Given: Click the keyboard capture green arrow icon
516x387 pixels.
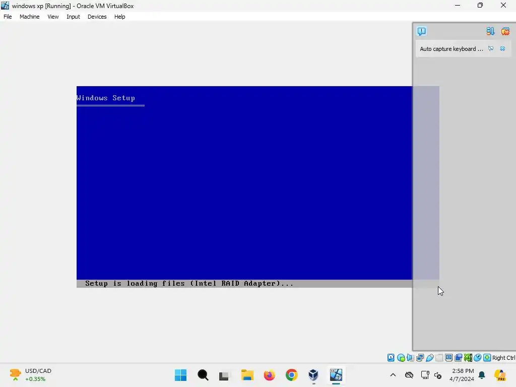Looking at the screenshot, I should click(x=487, y=358).
